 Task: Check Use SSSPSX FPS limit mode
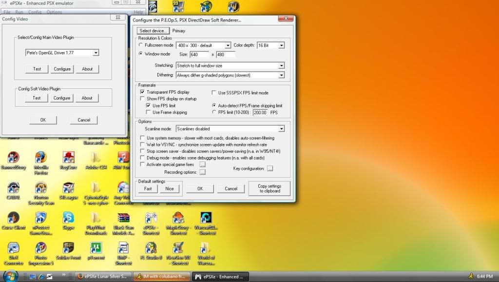tap(214, 93)
